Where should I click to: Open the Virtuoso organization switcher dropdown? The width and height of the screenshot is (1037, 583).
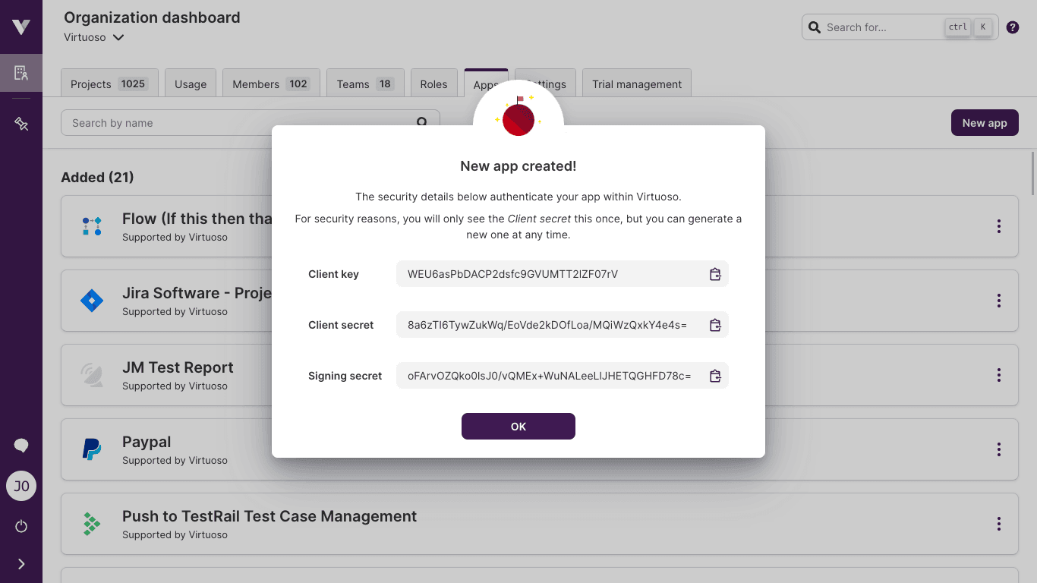[x=93, y=36]
